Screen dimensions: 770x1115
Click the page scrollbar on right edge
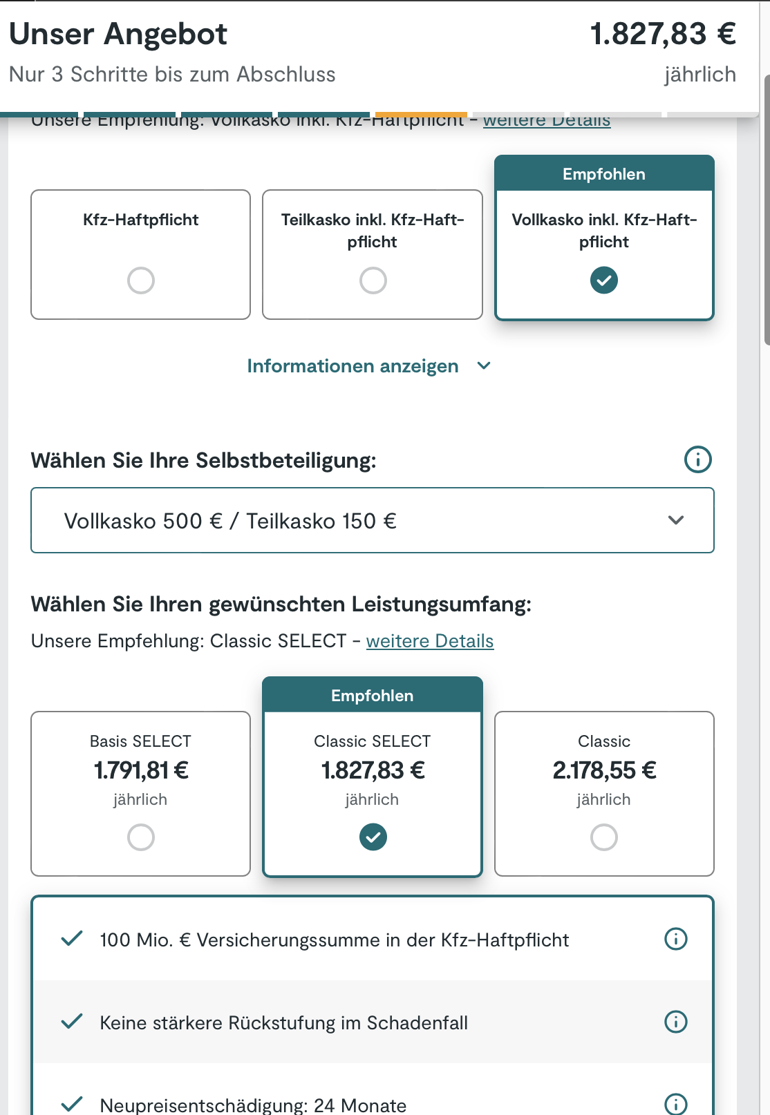[x=766, y=207]
